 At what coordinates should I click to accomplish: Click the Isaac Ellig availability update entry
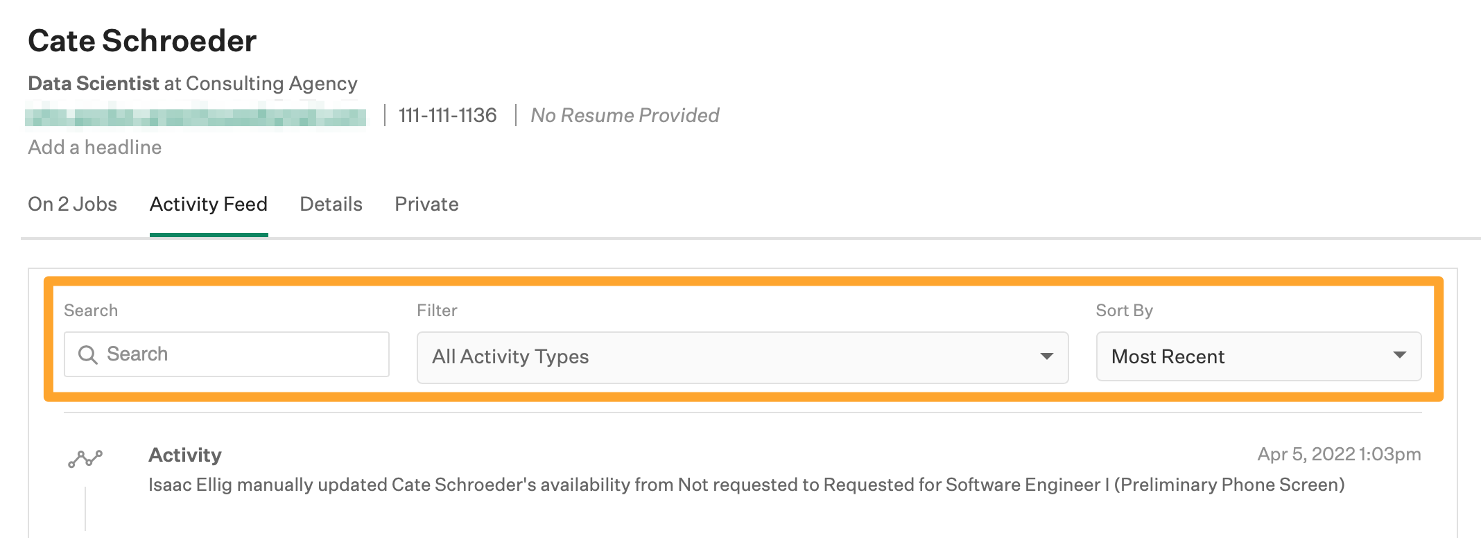coord(746,485)
